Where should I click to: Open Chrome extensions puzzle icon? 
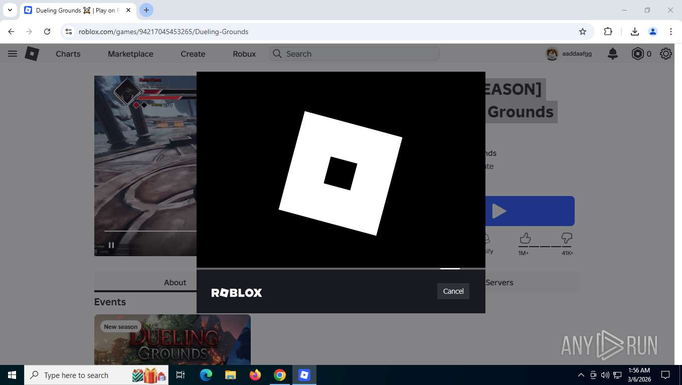[x=608, y=32]
